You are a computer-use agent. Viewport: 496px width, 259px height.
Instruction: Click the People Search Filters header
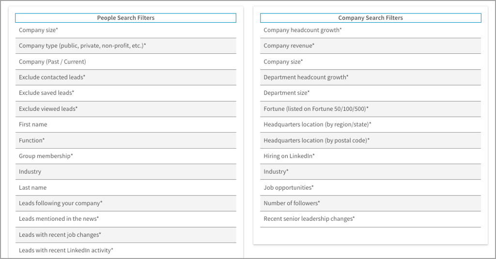pyautogui.click(x=125, y=18)
